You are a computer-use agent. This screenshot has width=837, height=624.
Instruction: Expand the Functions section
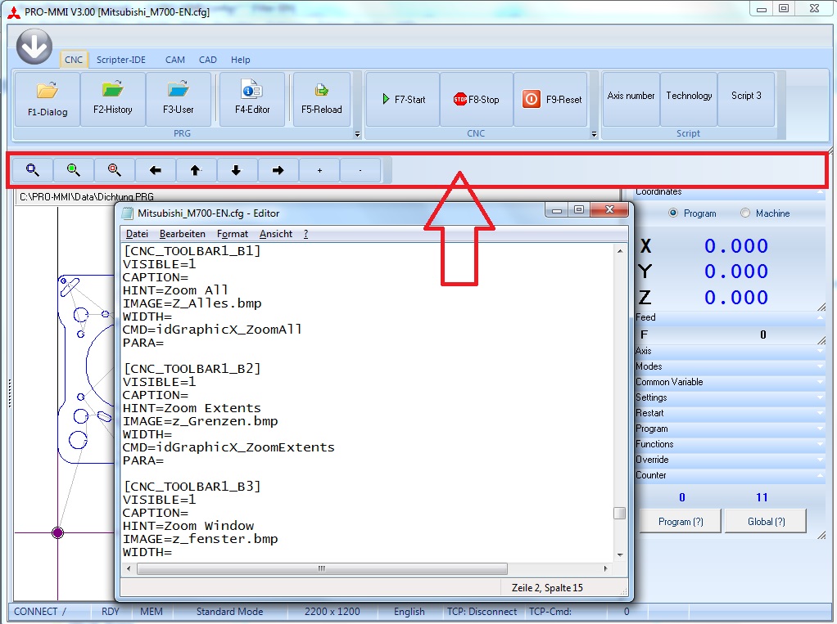point(729,444)
